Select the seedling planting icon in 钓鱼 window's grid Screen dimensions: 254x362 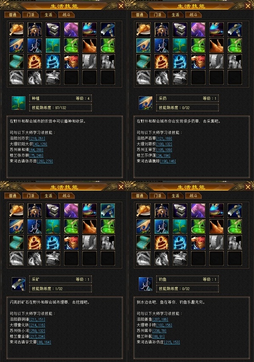point(180,227)
